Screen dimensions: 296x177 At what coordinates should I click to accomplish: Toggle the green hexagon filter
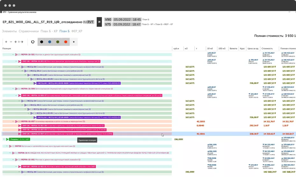(x=58, y=42)
